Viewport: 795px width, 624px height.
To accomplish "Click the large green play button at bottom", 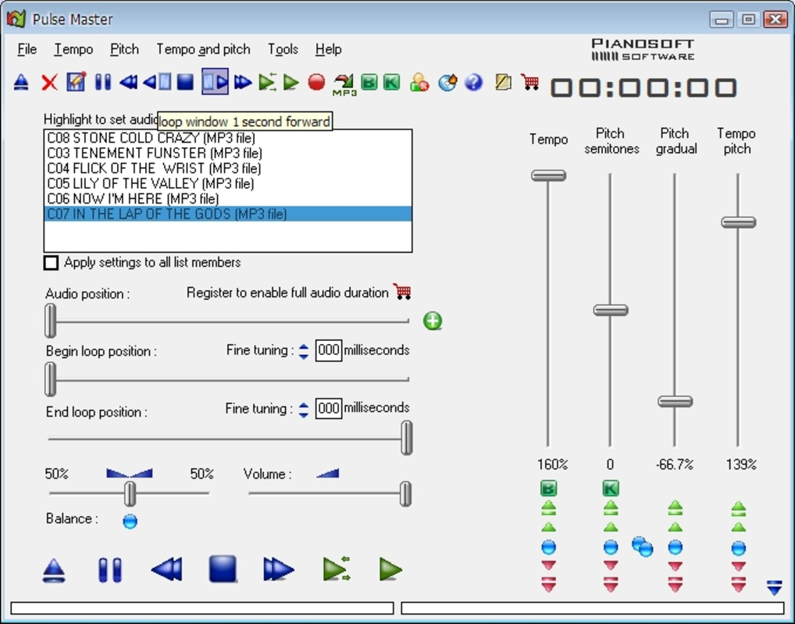I will [390, 570].
